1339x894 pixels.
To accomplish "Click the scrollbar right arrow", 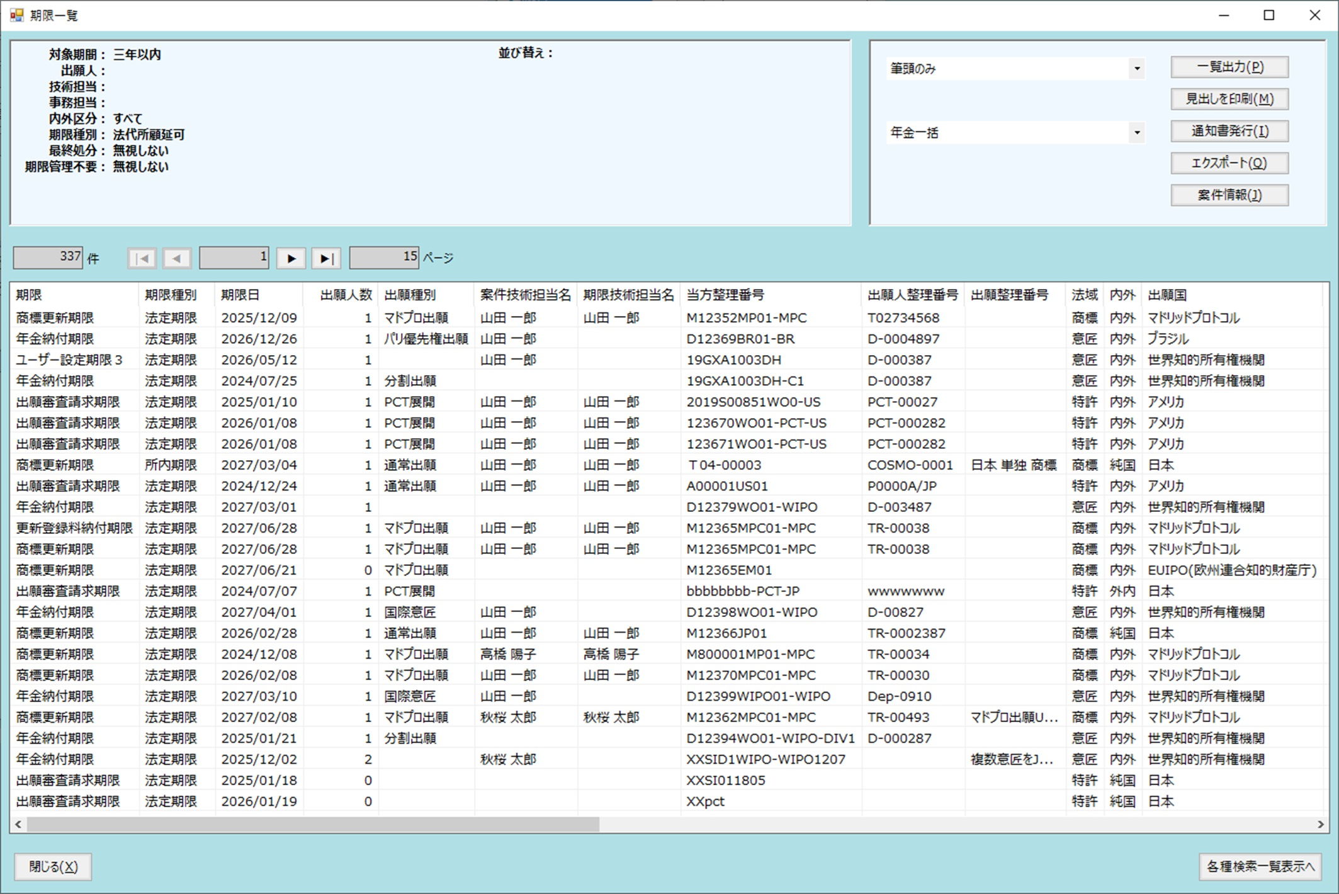I will click(x=1321, y=824).
